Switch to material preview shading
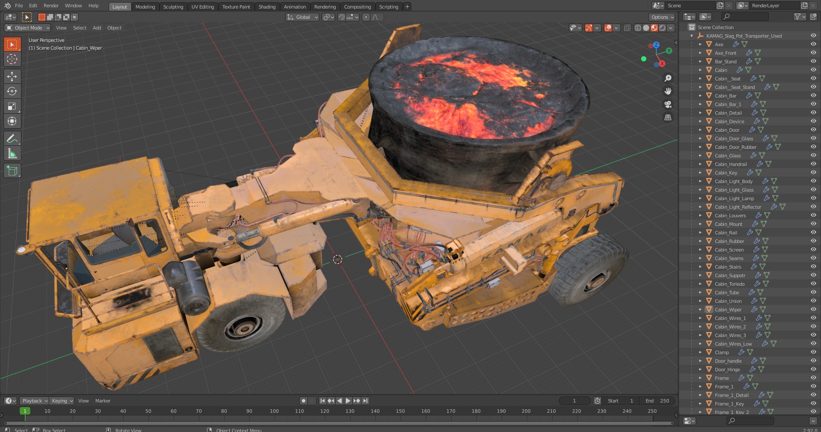Image resolution: width=821 pixels, height=432 pixels. pyautogui.click(x=654, y=28)
